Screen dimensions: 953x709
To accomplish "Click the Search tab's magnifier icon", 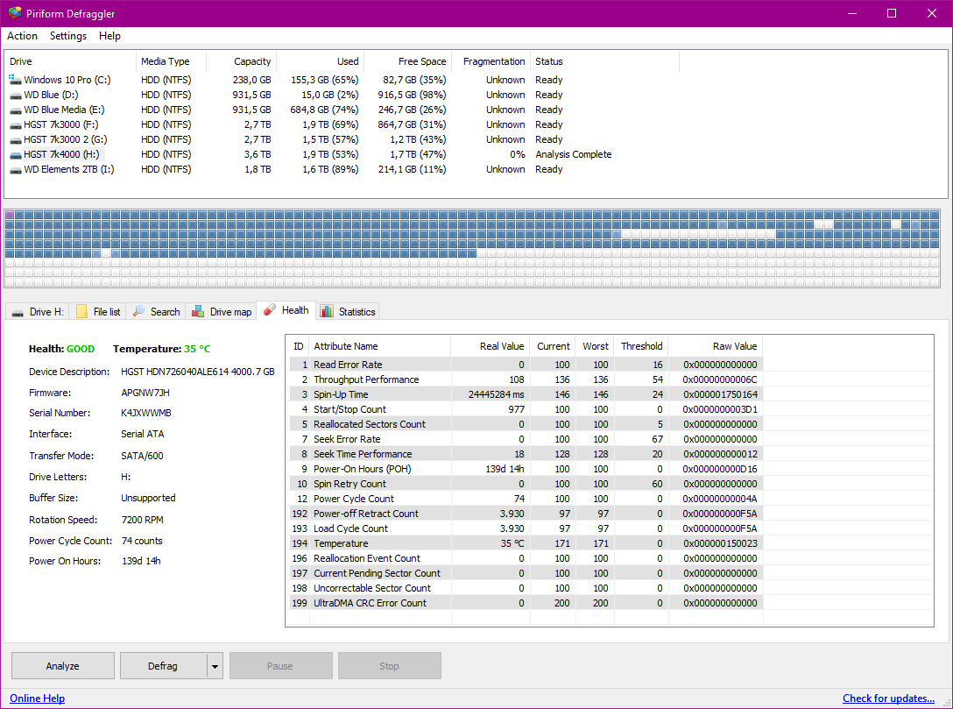I will [x=138, y=311].
